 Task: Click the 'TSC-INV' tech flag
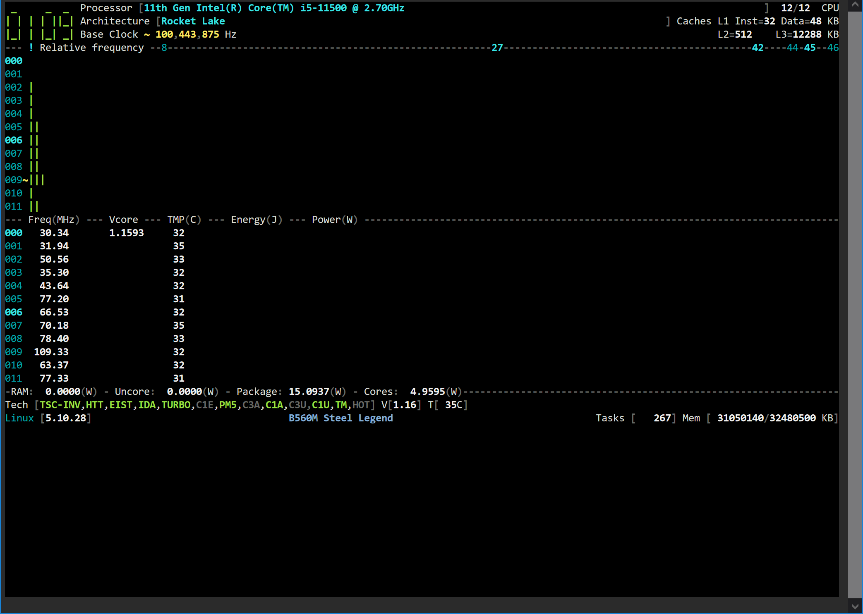[60, 405]
